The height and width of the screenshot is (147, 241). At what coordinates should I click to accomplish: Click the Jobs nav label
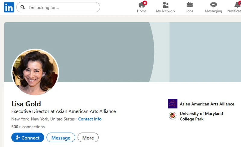point(189,11)
